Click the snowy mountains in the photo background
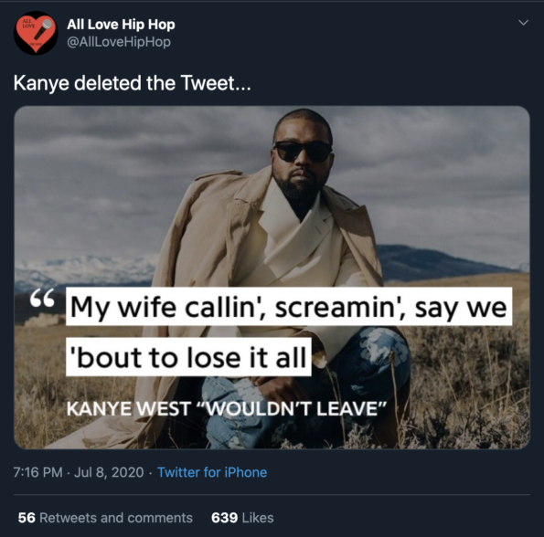 click(x=85, y=270)
